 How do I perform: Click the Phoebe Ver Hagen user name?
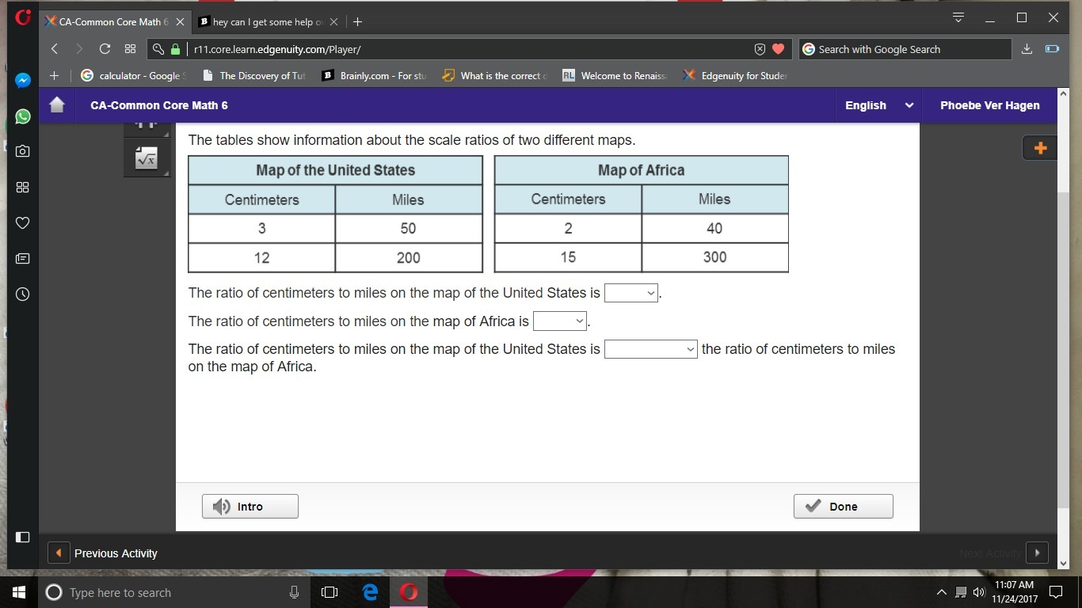989,105
